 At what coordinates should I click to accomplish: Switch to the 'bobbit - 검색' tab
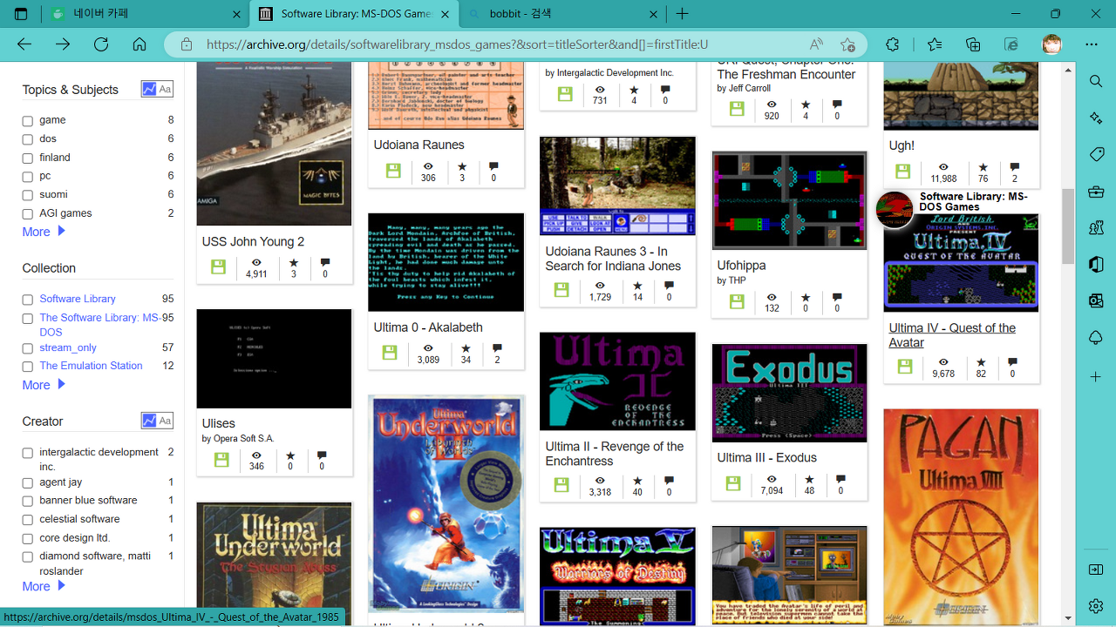click(562, 14)
